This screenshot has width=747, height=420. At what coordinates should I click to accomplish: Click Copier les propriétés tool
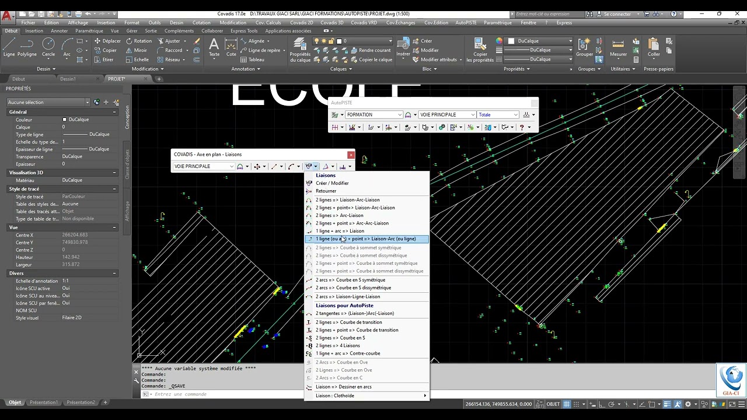tap(480, 50)
